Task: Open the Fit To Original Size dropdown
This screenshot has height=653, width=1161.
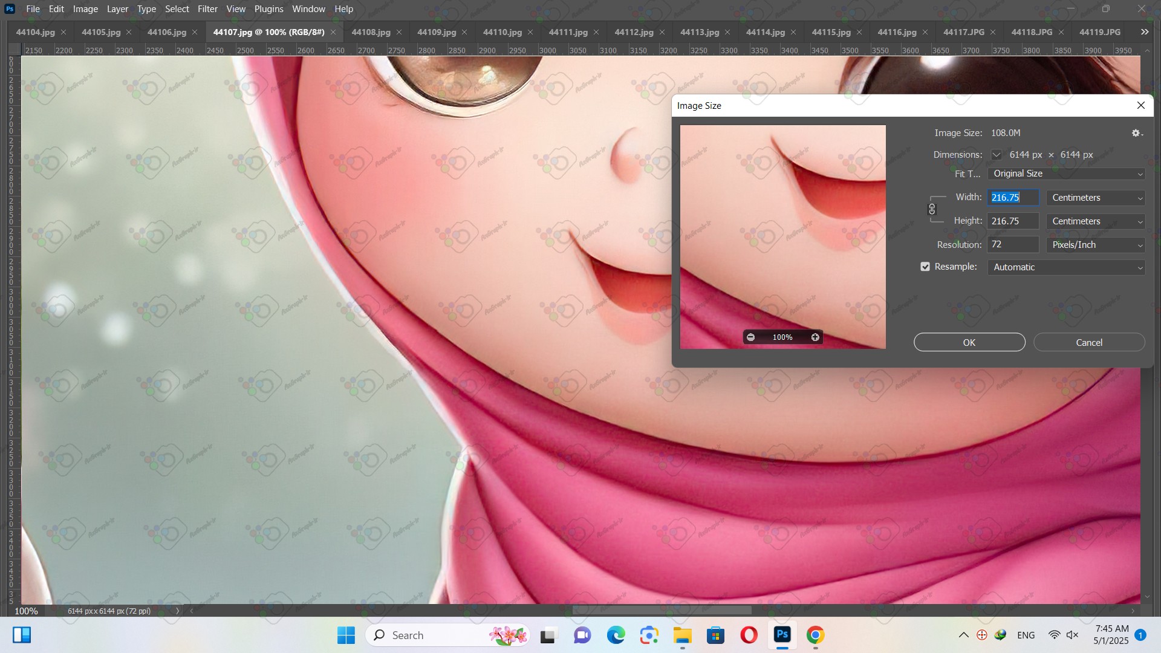Action: (x=1066, y=174)
